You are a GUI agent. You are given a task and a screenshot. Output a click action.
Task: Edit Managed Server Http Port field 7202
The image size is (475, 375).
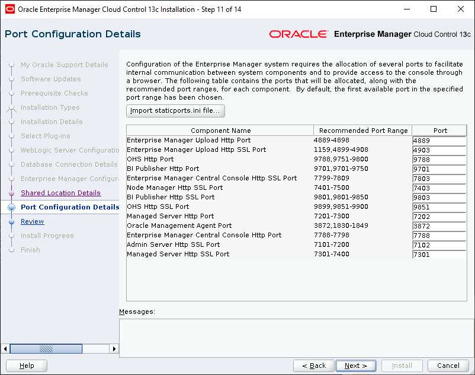coord(439,217)
